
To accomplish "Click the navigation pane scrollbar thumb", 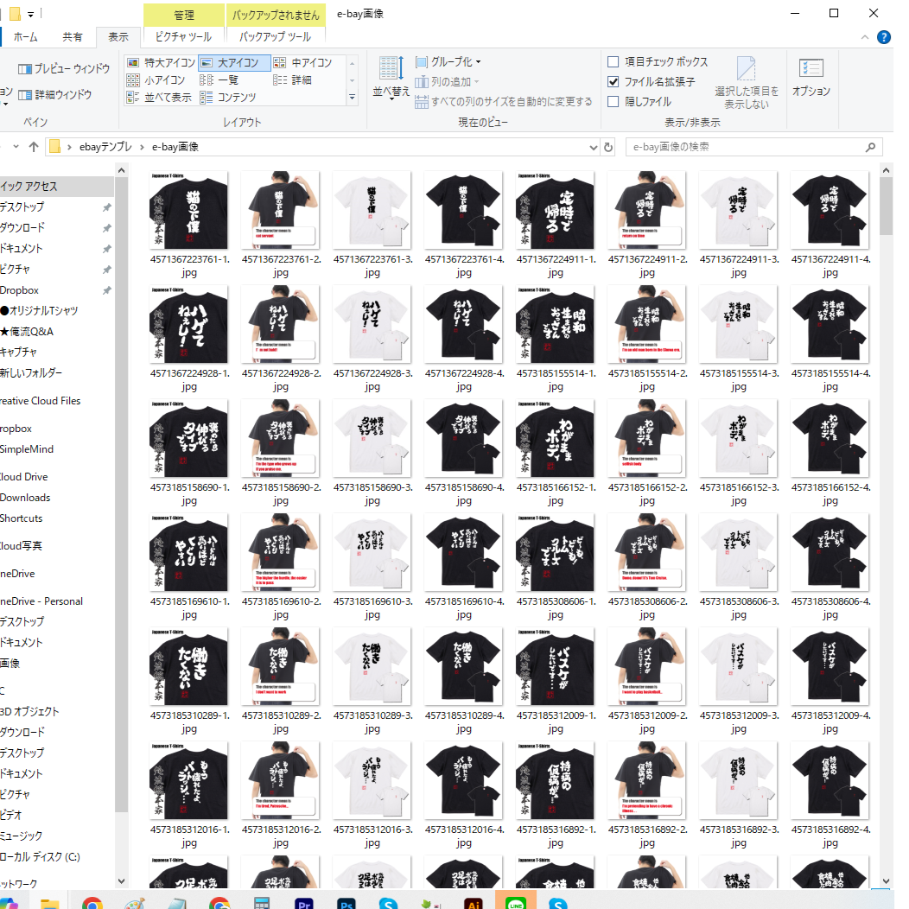I will click(121, 494).
